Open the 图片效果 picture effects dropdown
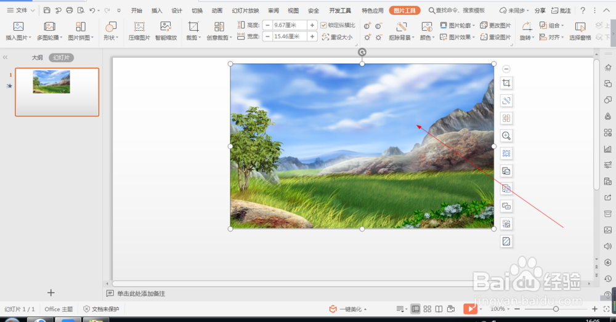This screenshot has height=322, width=616. tap(457, 38)
